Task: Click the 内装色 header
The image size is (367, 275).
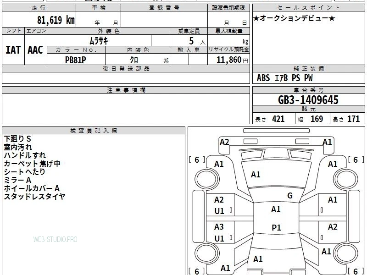Action: click(x=138, y=50)
